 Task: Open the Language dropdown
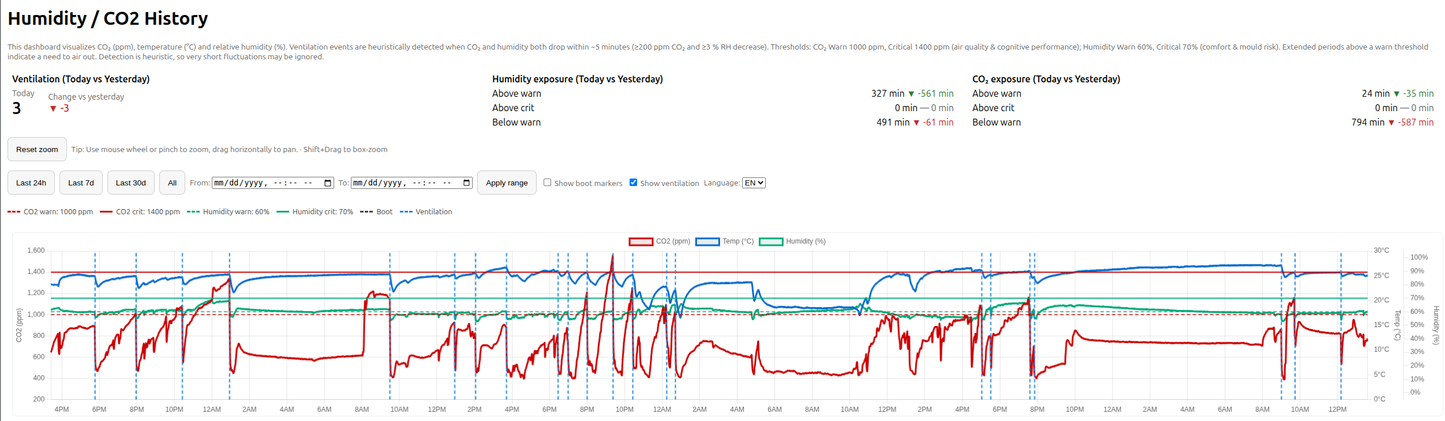pyautogui.click(x=753, y=183)
